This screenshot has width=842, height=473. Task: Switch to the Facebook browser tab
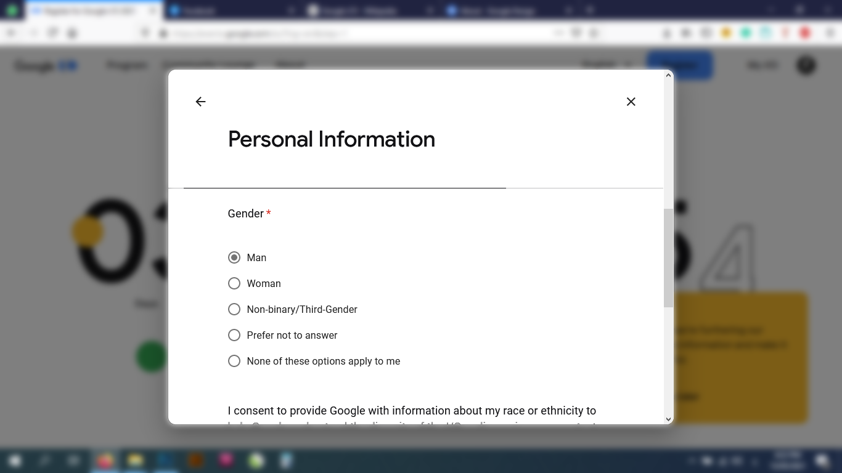(x=228, y=10)
